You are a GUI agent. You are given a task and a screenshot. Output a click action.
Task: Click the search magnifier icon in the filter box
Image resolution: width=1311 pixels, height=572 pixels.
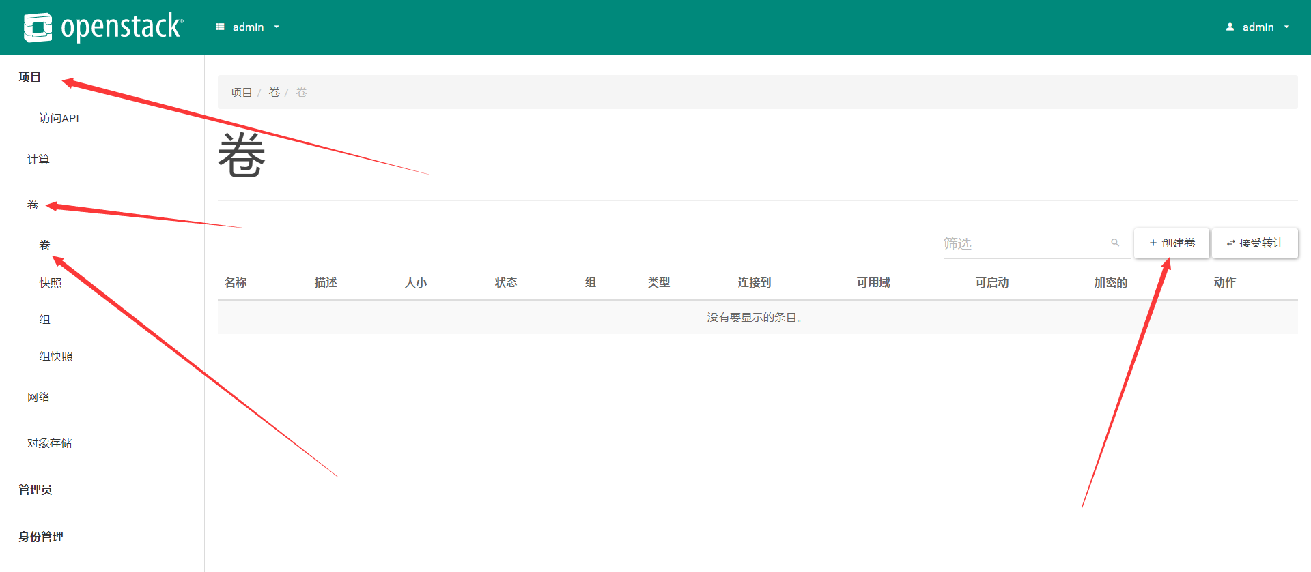pyautogui.click(x=1115, y=243)
